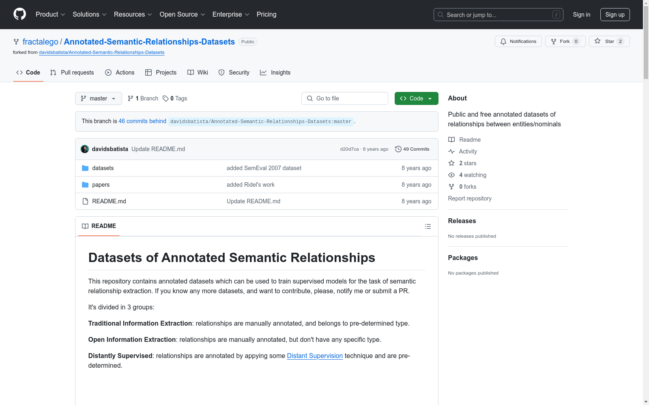Image resolution: width=649 pixels, height=405 pixels.
Task: Open the Insights tab
Action: click(x=275, y=72)
